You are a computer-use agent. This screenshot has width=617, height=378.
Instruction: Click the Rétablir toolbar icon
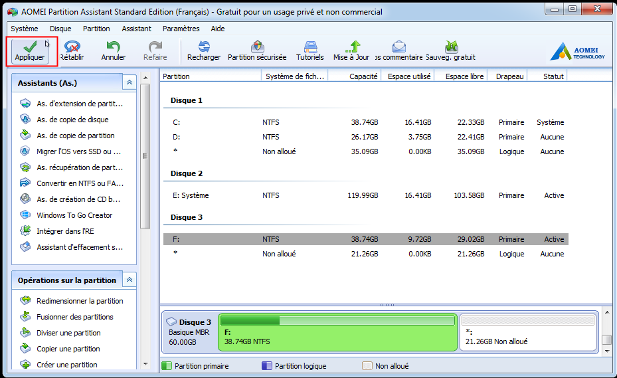[x=72, y=47]
